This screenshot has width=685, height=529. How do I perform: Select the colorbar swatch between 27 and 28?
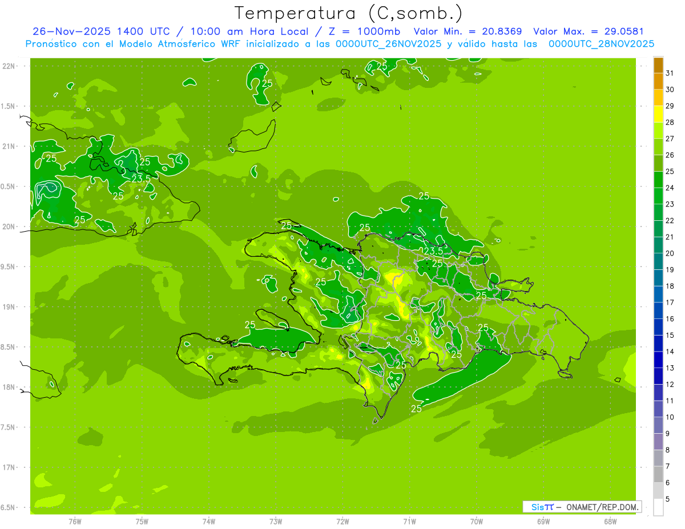658,130
